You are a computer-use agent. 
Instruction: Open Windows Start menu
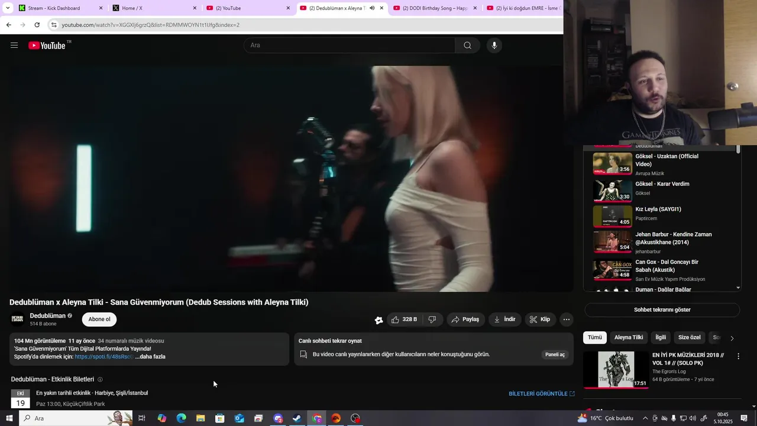click(x=9, y=418)
